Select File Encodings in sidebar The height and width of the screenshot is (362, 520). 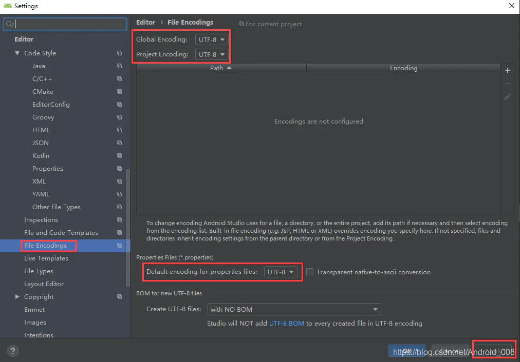pos(45,246)
